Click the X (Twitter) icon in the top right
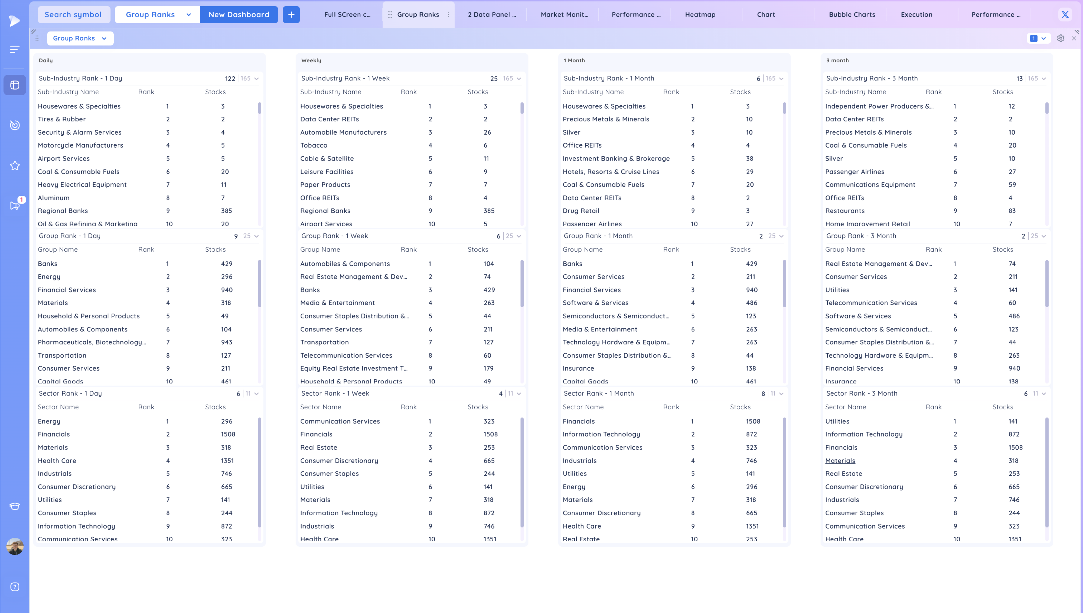 click(x=1065, y=15)
